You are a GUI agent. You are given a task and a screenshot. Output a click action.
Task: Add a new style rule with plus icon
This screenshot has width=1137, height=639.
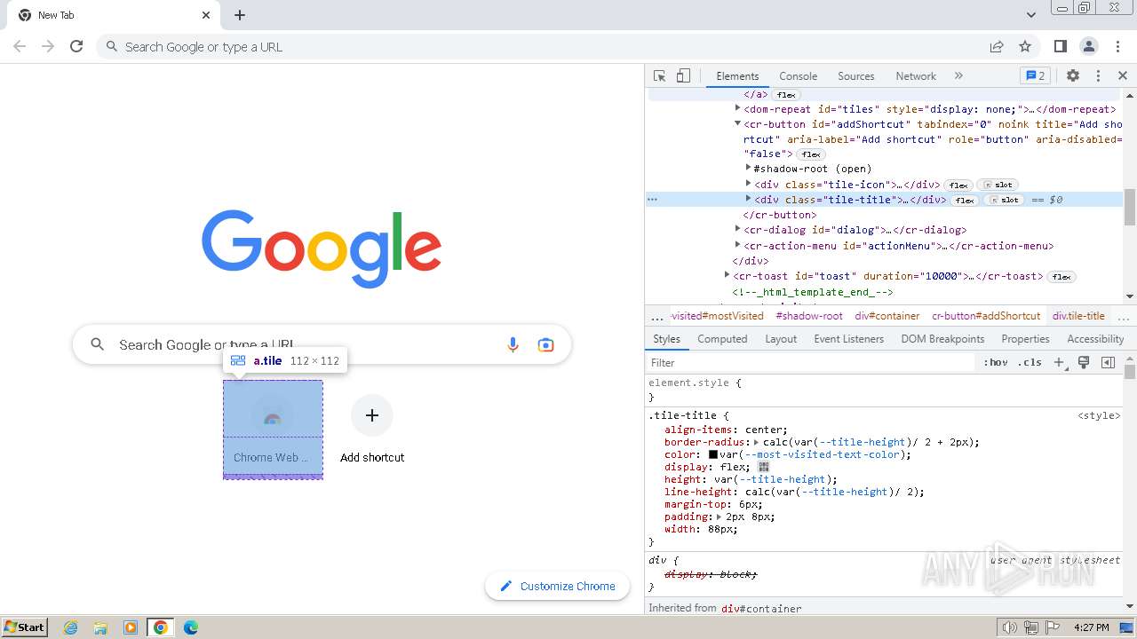(x=1059, y=362)
